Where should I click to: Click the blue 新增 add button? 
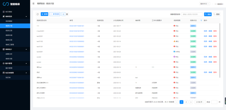point(45,14)
